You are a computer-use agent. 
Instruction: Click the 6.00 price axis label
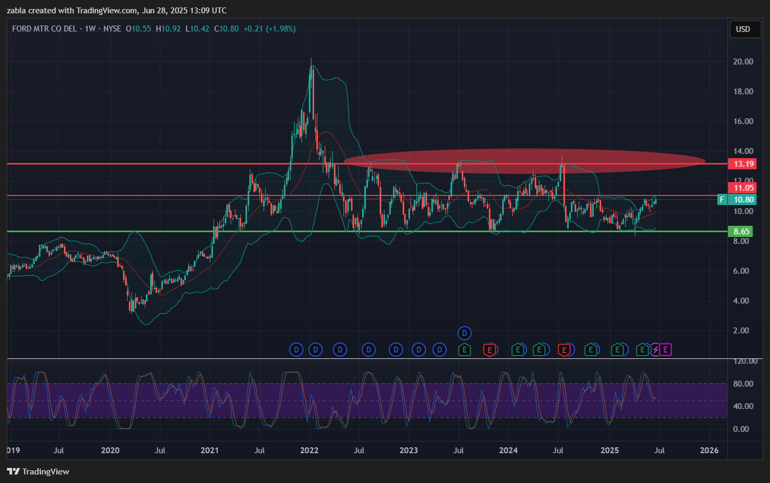point(741,271)
